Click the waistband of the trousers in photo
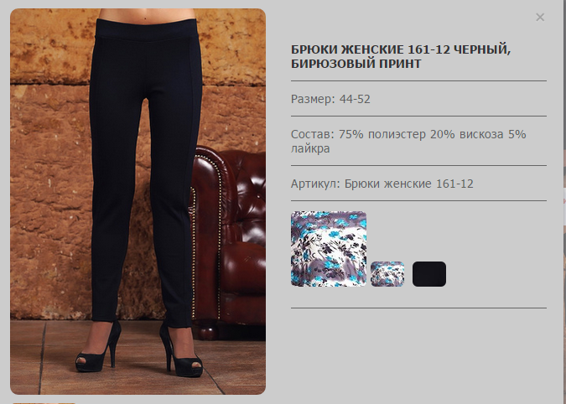The image size is (566, 404). [x=146, y=28]
